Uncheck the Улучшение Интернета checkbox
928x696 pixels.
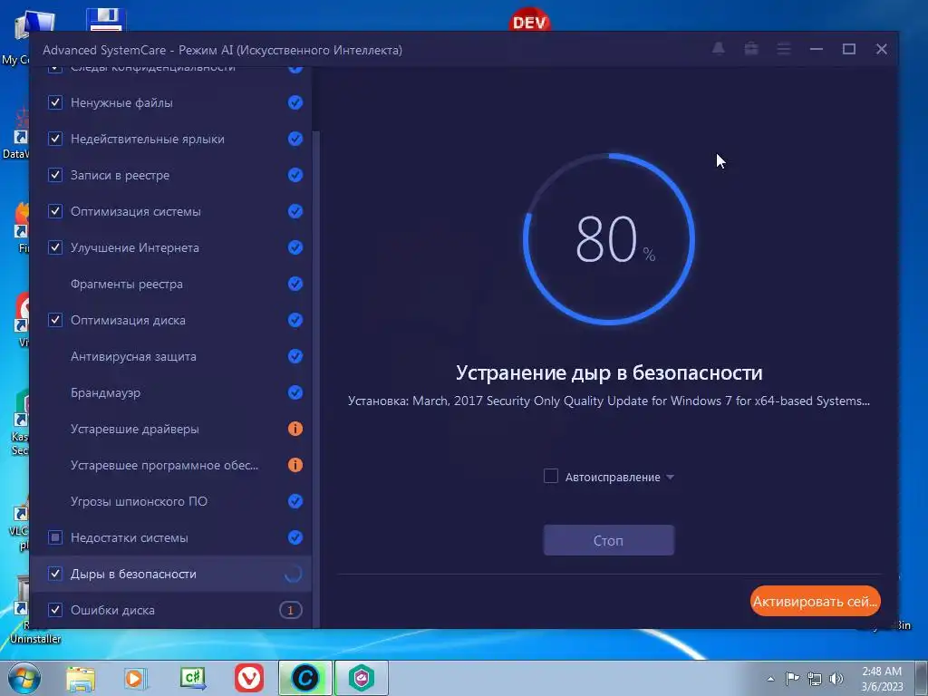click(x=55, y=247)
